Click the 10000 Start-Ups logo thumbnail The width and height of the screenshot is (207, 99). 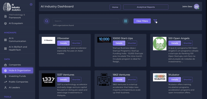click(104, 40)
